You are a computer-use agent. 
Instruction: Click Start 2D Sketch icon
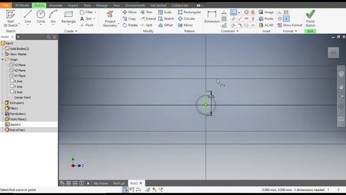pos(10,18)
